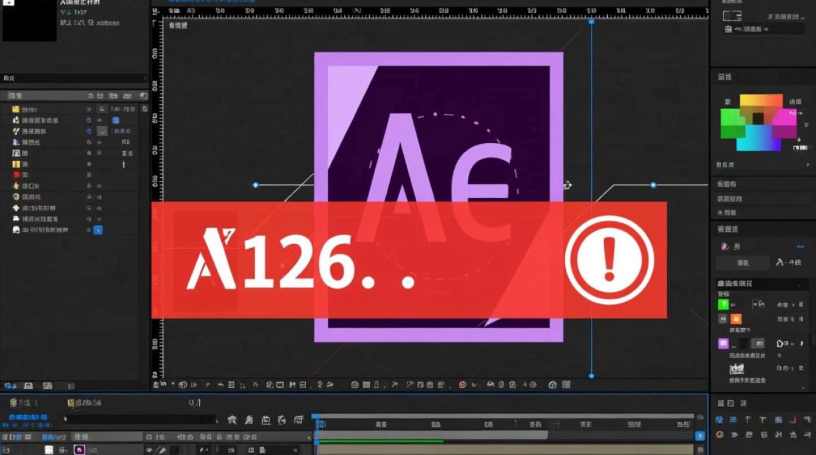
Task: Click the yellow folder icon in project list
Action: point(16,109)
